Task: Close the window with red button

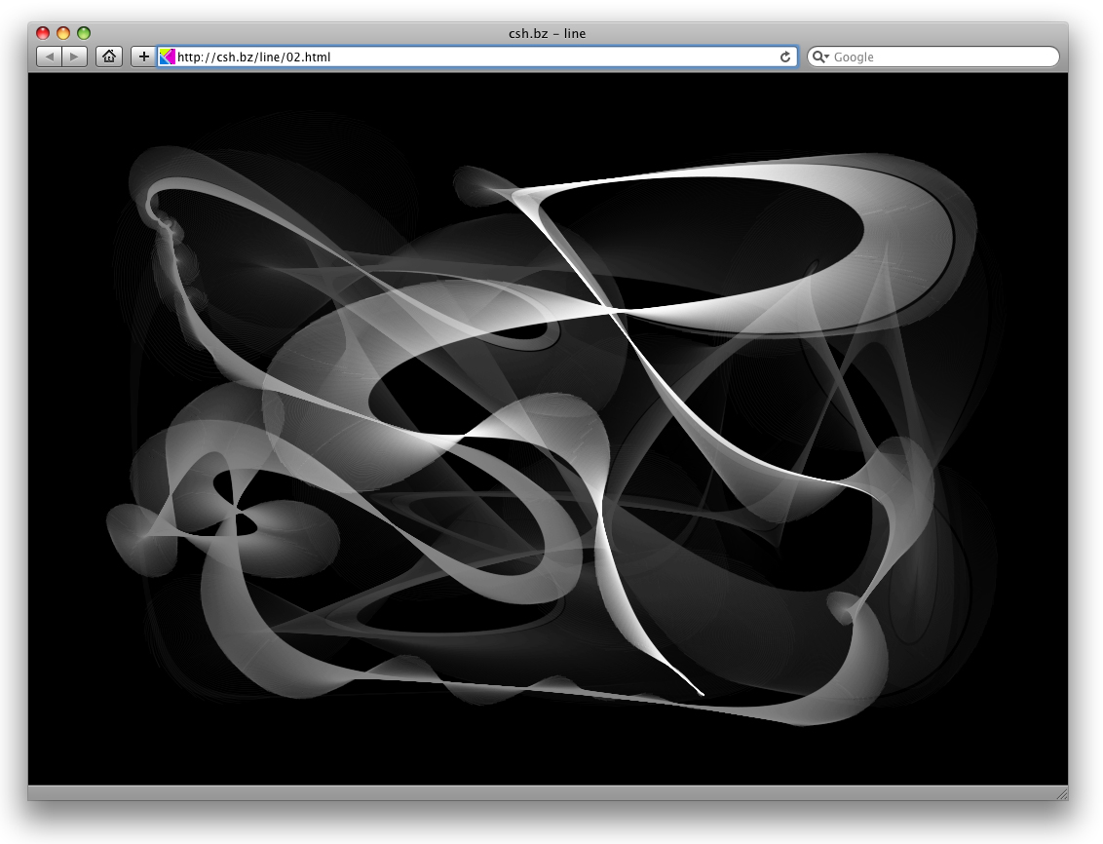Action: click(x=43, y=33)
